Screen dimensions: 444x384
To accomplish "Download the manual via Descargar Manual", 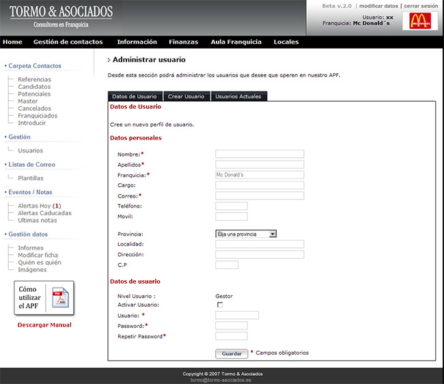I will [44, 325].
